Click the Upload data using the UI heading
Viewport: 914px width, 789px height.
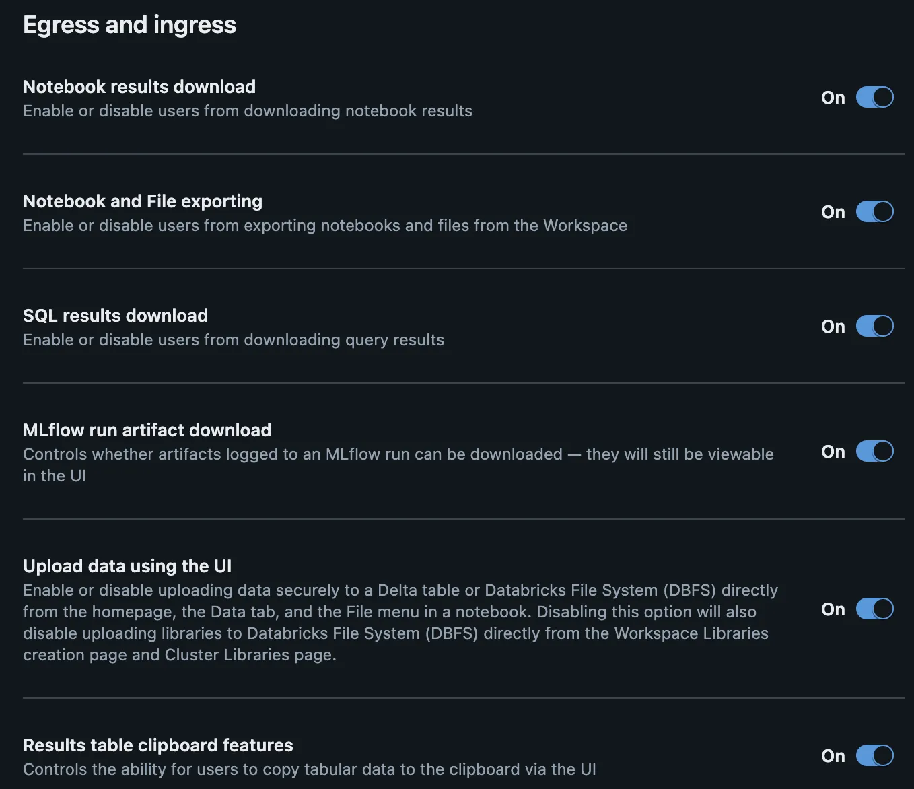tap(127, 565)
